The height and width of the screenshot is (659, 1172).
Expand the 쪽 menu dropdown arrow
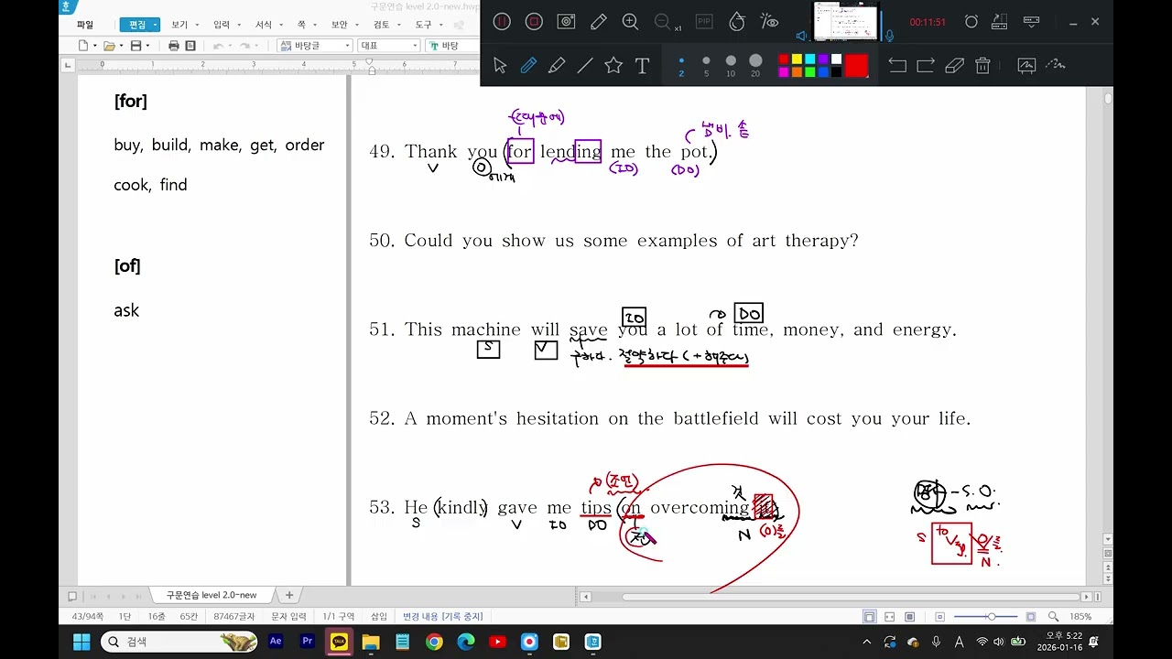[x=314, y=26]
